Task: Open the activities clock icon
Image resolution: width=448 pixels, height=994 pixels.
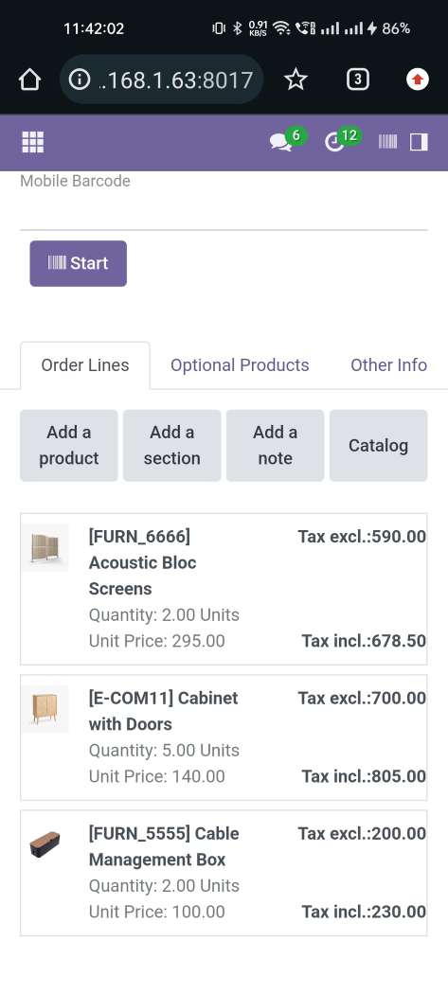Action: [x=334, y=142]
